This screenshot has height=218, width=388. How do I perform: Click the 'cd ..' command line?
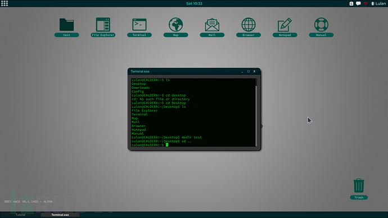(x=161, y=141)
